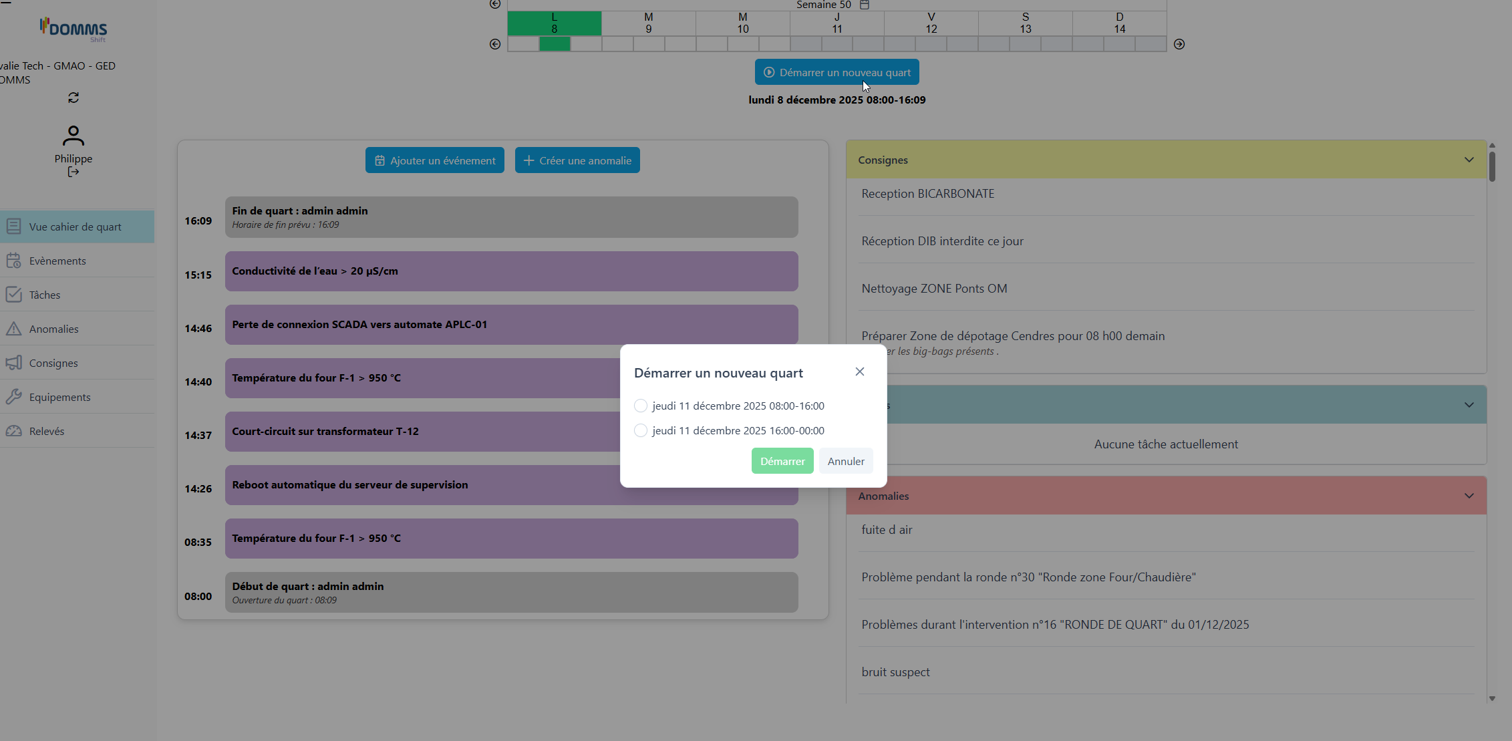Open the Relevés menu item
Image resolution: width=1512 pixels, height=741 pixels.
(x=47, y=431)
